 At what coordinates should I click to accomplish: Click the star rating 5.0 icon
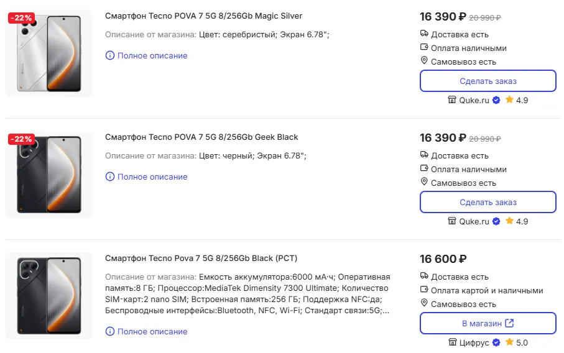pyautogui.click(x=509, y=342)
